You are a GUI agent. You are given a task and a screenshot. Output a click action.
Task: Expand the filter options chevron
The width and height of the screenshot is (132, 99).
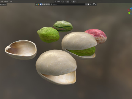click(95, 4)
